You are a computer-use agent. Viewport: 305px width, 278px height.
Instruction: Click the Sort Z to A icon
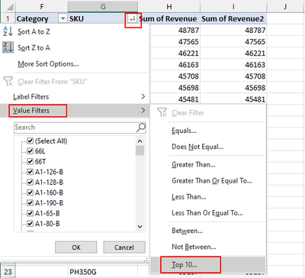(x=8, y=47)
